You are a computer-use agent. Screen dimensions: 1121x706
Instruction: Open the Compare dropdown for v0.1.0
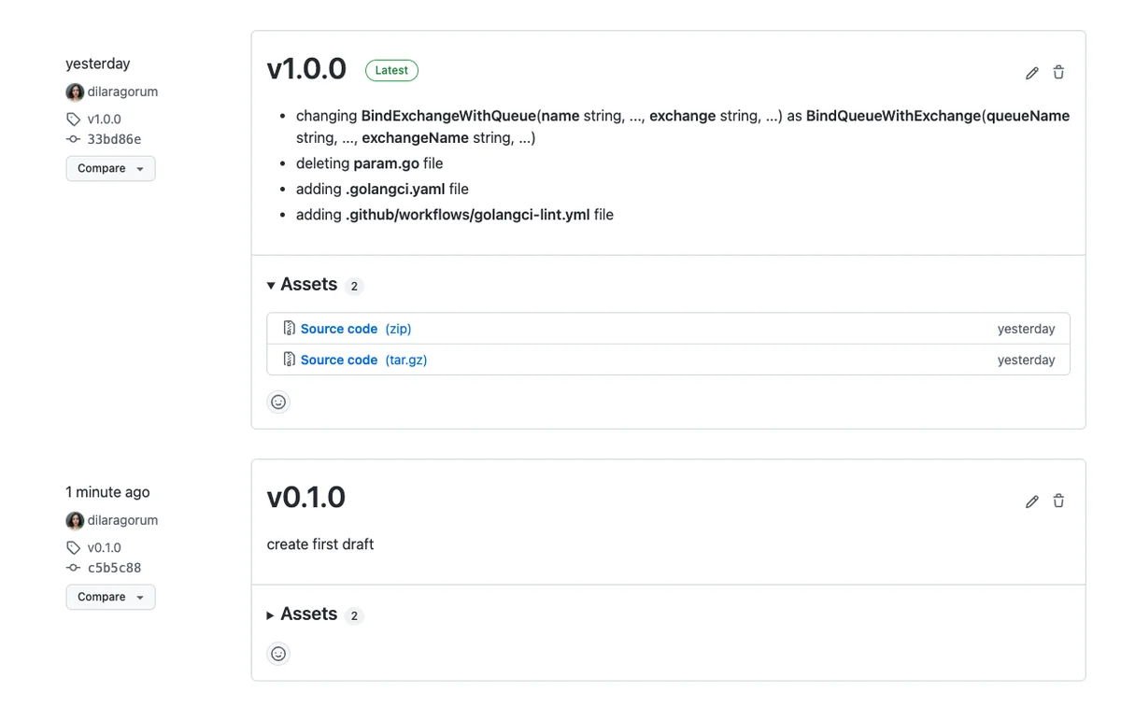click(110, 598)
